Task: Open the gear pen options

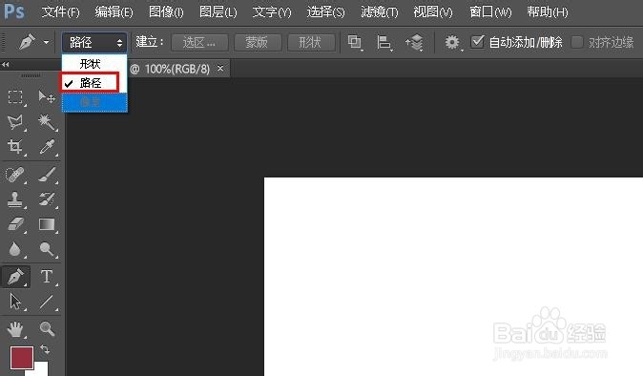Action: point(452,42)
